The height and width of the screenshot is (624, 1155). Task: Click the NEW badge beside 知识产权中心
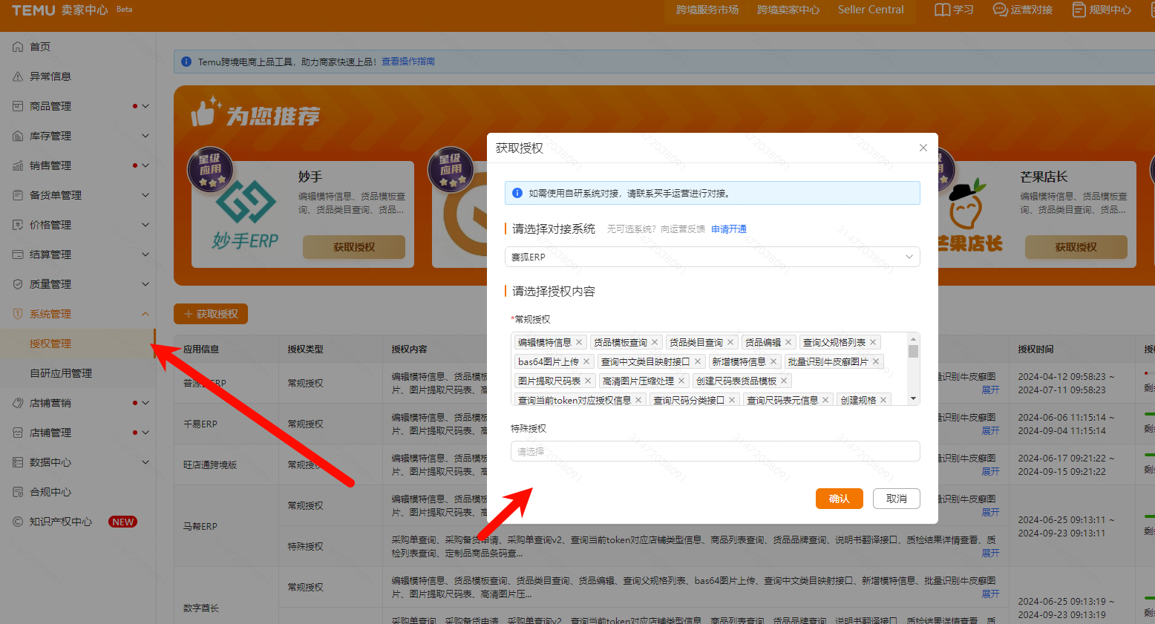click(123, 522)
